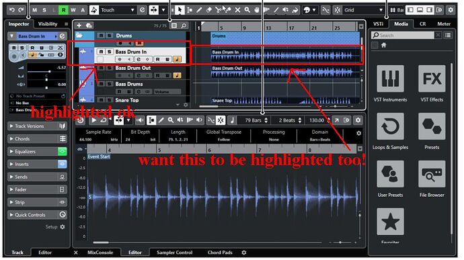Image resolution: width=464 pixels, height=260 pixels.
Task: Select the Object Selection arrow tool
Action: coord(180,10)
